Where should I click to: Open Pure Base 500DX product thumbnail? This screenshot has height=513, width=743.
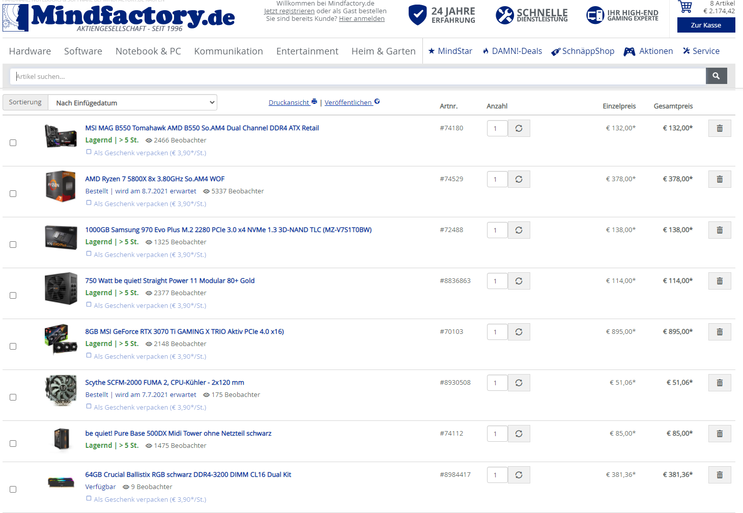[x=62, y=439]
